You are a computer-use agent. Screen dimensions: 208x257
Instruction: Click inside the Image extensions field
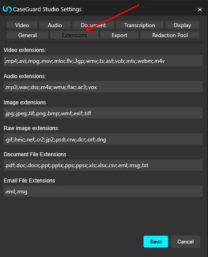pos(103,113)
